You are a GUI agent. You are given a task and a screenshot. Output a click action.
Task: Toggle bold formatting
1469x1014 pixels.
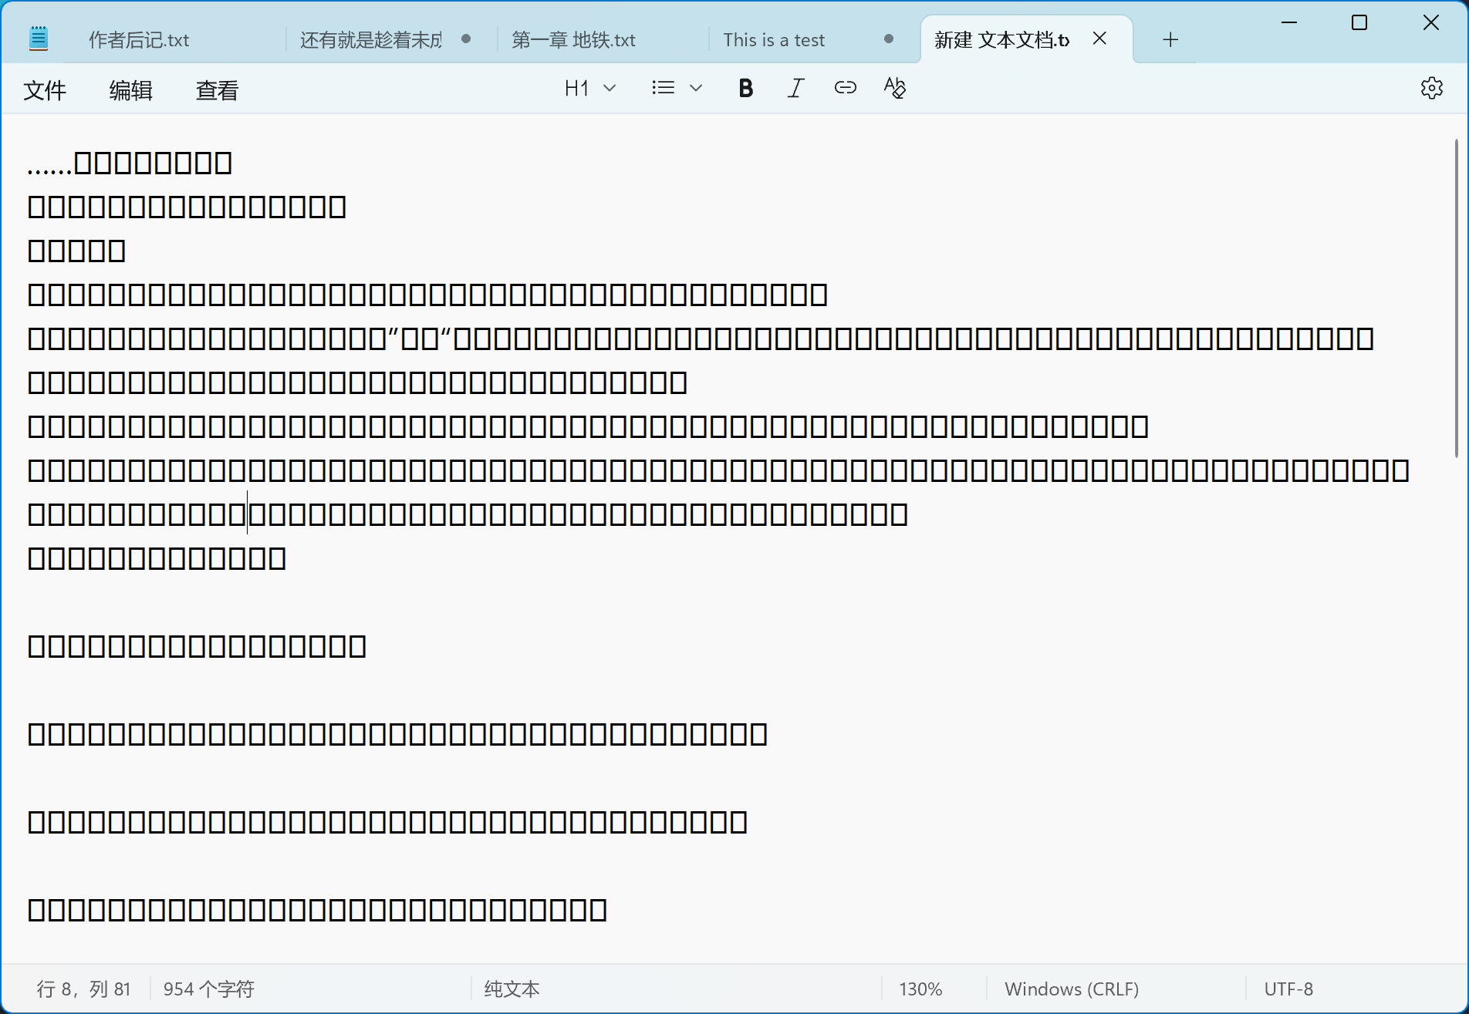(x=745, y=89)
